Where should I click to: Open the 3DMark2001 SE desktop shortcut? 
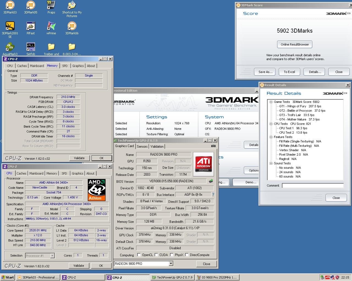[10, 26]
